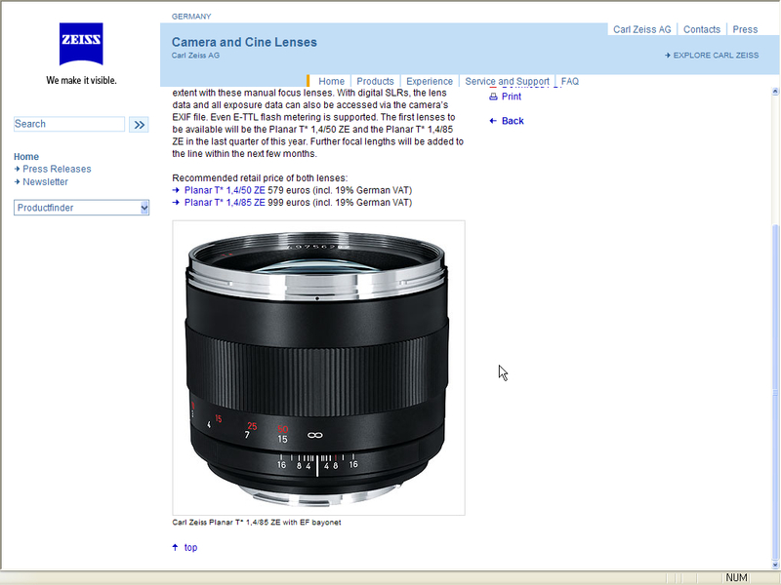
Task: Click the Planar 1,4/85 ZE lens image
Action: click(318, 368)
